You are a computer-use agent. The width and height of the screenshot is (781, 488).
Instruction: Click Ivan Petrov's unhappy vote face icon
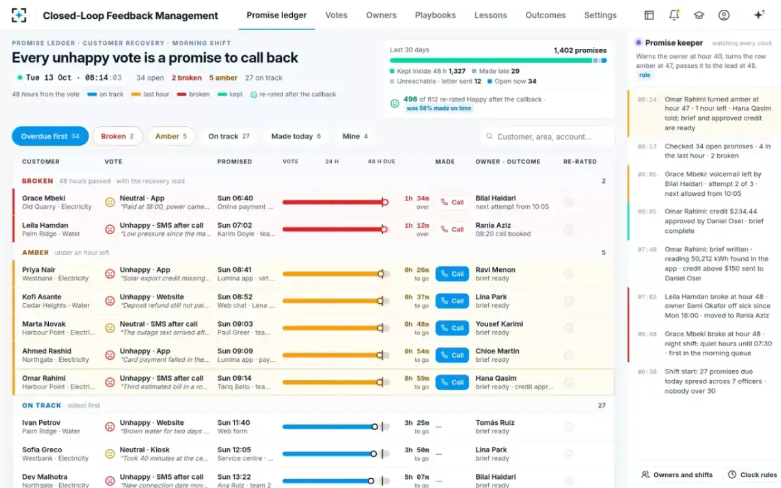tap(110, 427)
